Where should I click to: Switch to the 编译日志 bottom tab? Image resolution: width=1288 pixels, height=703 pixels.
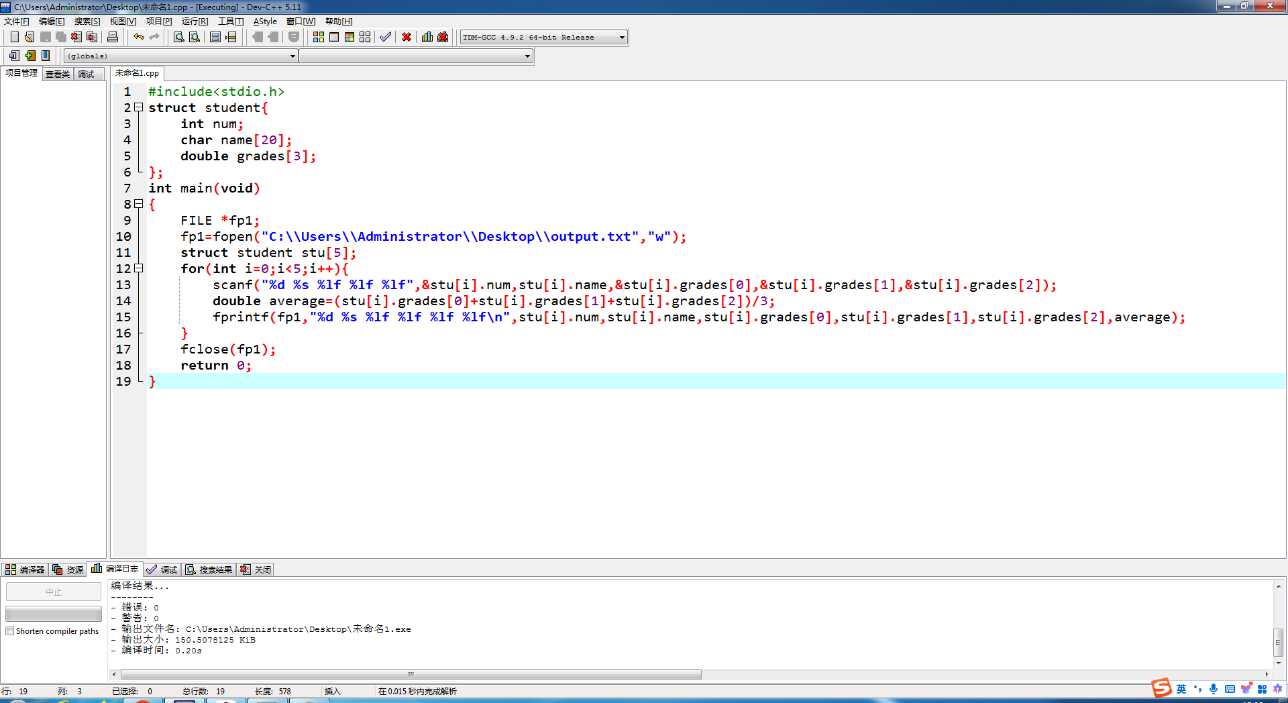[115, 569]
